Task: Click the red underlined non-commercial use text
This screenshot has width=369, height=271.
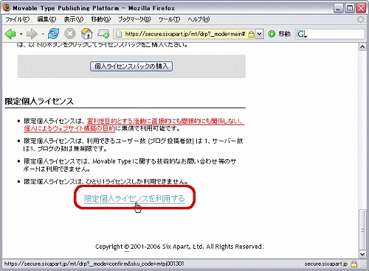Action: [x=134, y=124]
